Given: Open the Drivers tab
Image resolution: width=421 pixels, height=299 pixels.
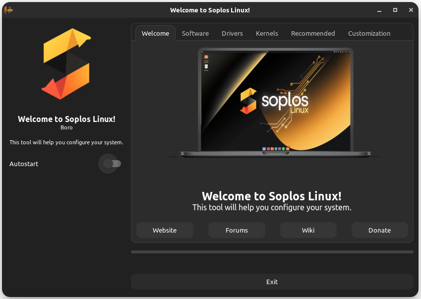Looking at the screenshot, I should 232,33.
